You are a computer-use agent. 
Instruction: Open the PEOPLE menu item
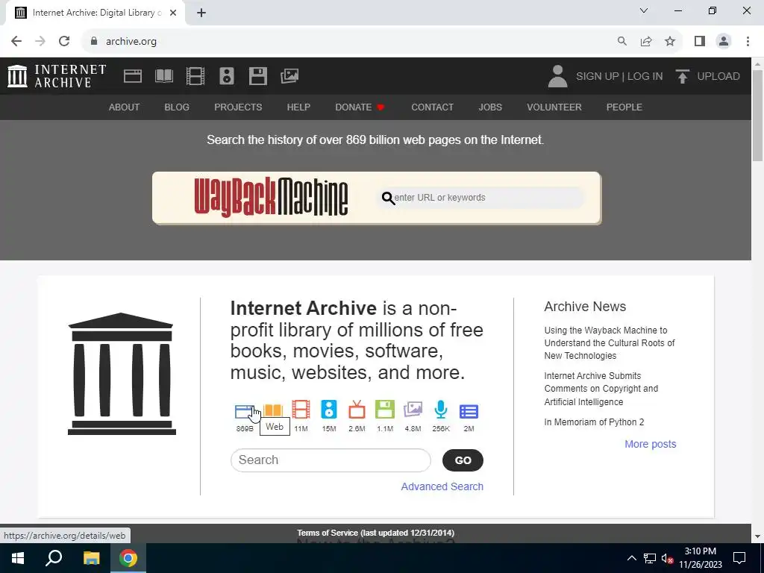[x=624, y=107]
